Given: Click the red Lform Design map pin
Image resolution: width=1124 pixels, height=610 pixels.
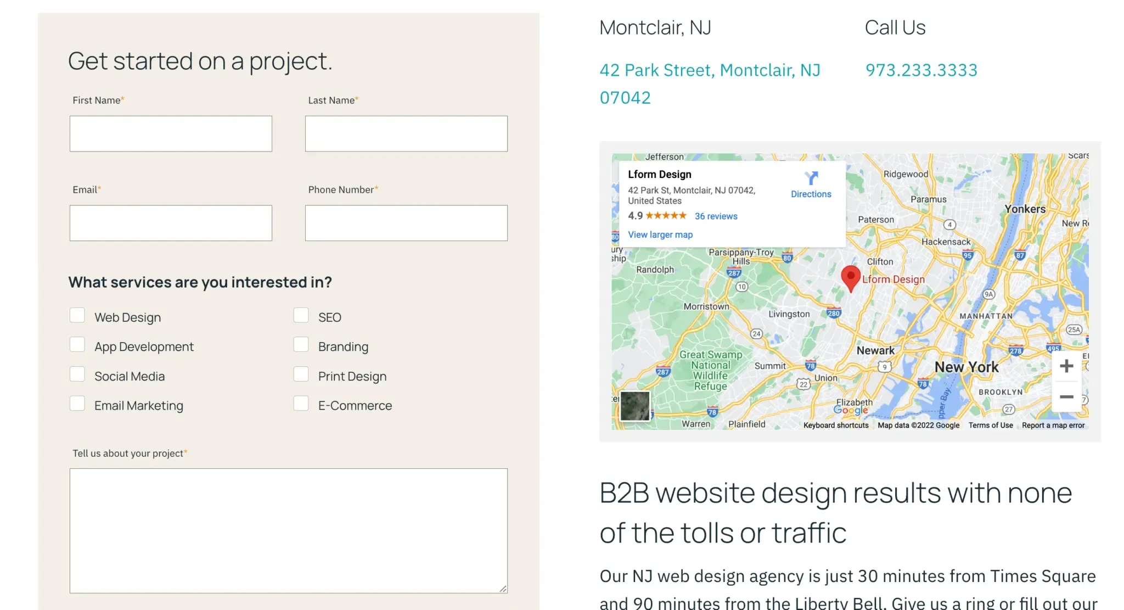Looking at the screenshot, I should 851,277.
